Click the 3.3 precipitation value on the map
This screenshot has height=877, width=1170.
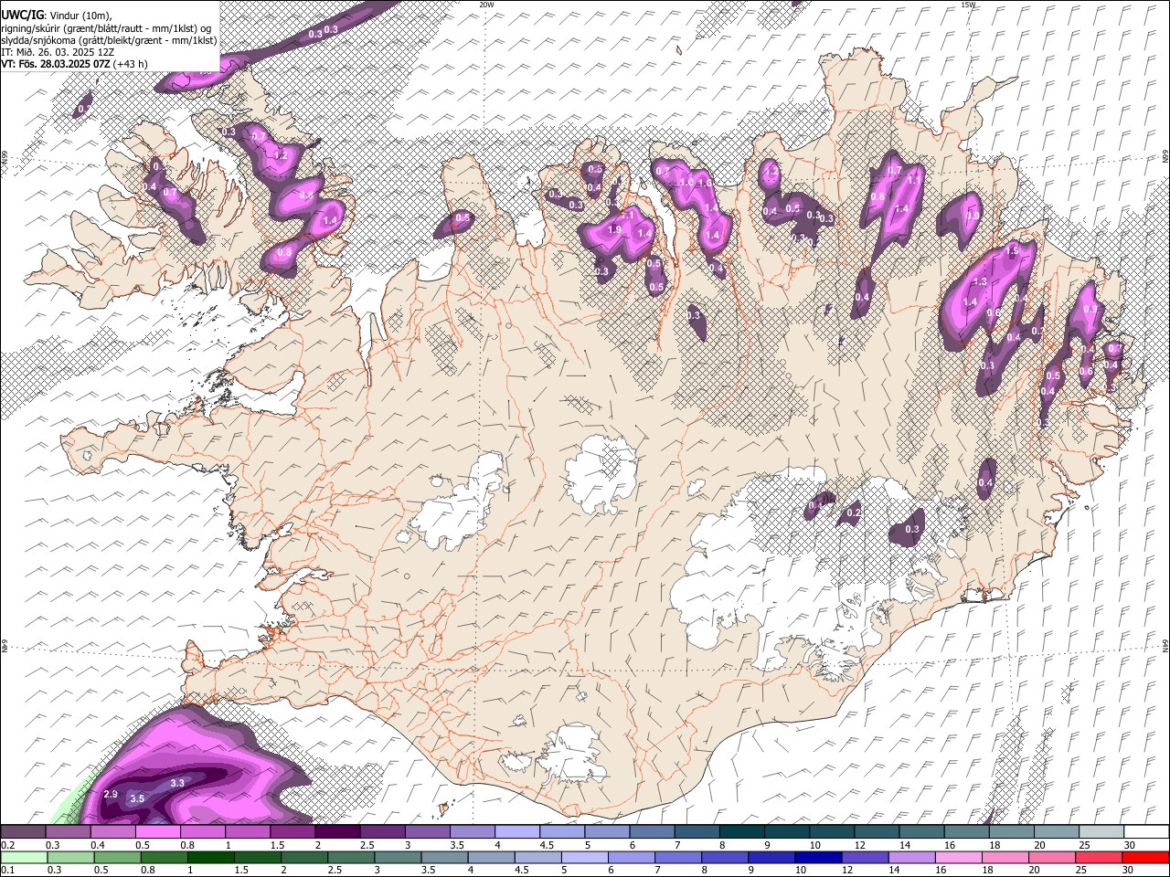tap(177, 783)
